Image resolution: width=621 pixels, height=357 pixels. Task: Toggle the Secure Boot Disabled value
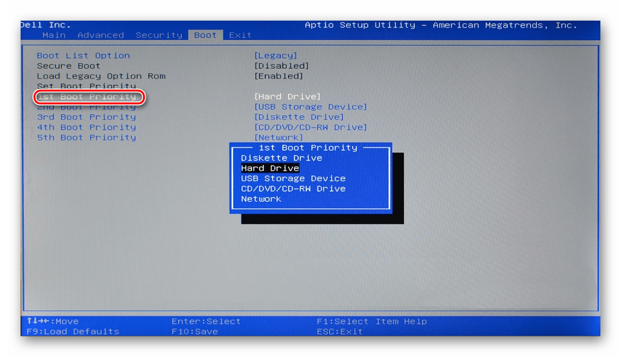[282, 66]
